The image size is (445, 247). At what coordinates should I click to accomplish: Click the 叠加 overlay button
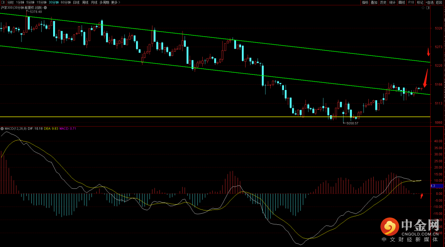(374, 2)
